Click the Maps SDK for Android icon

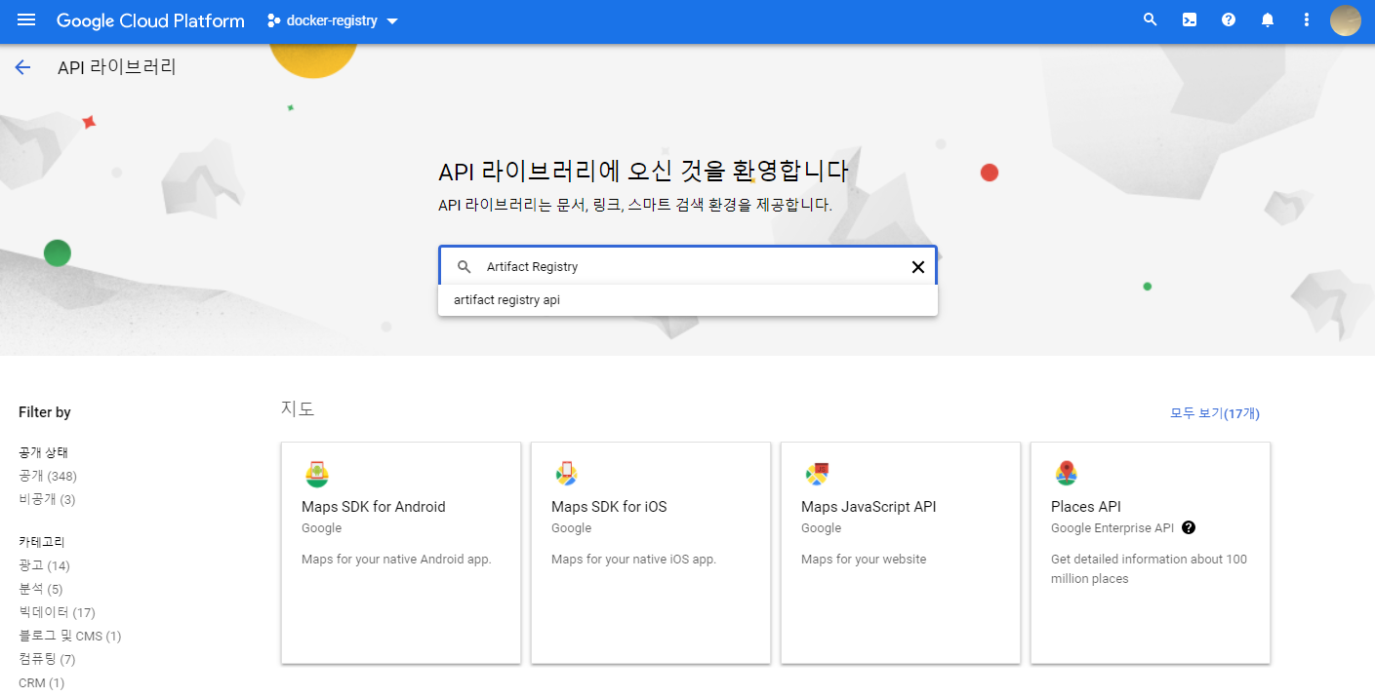tap(316, 474)
